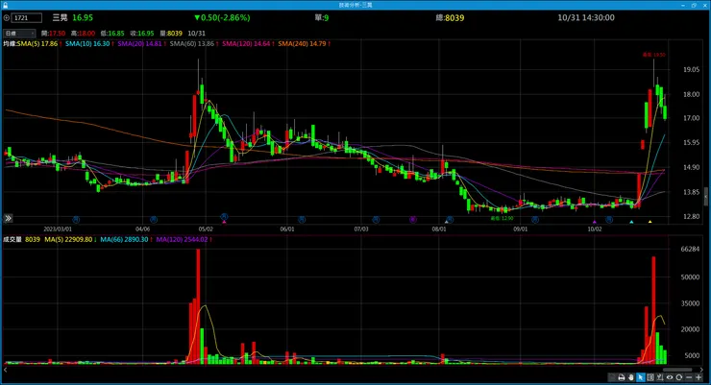Click the 66284 volume axis label

point(690,249)
